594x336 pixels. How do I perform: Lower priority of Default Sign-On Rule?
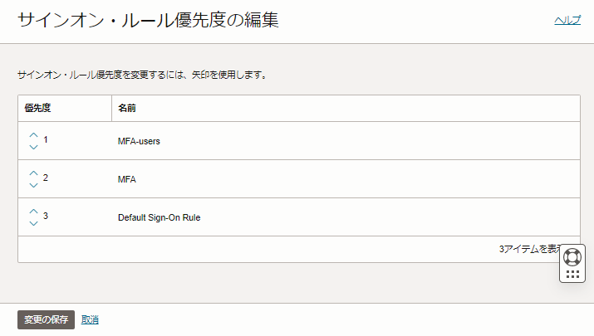[33, 223]
